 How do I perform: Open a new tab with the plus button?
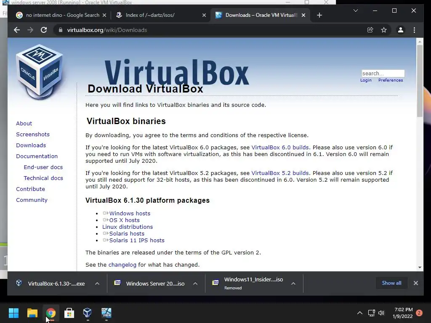319,15
